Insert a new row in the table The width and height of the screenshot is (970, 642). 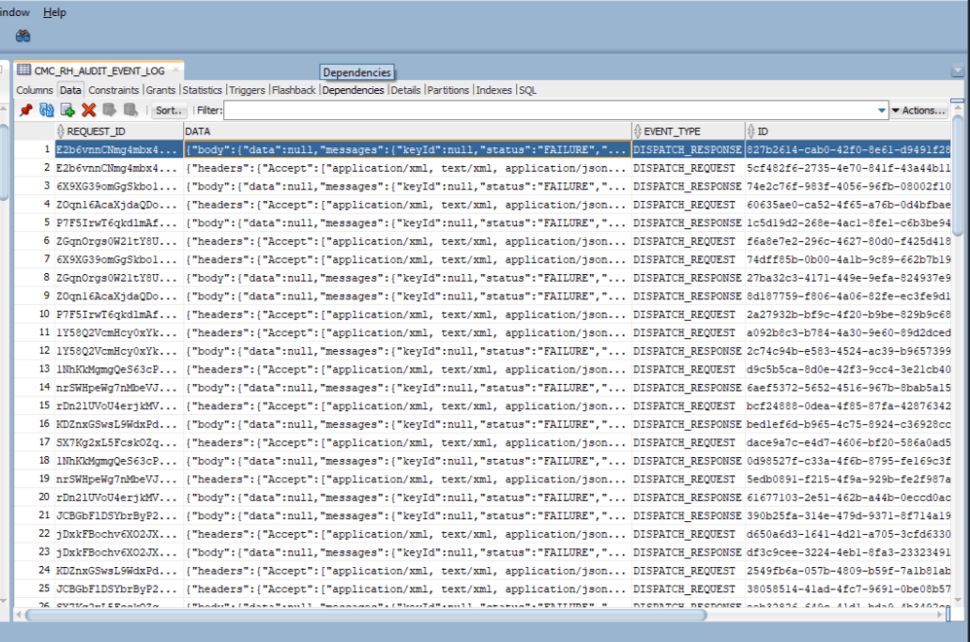pyautogui.click(x=68, y=110)
